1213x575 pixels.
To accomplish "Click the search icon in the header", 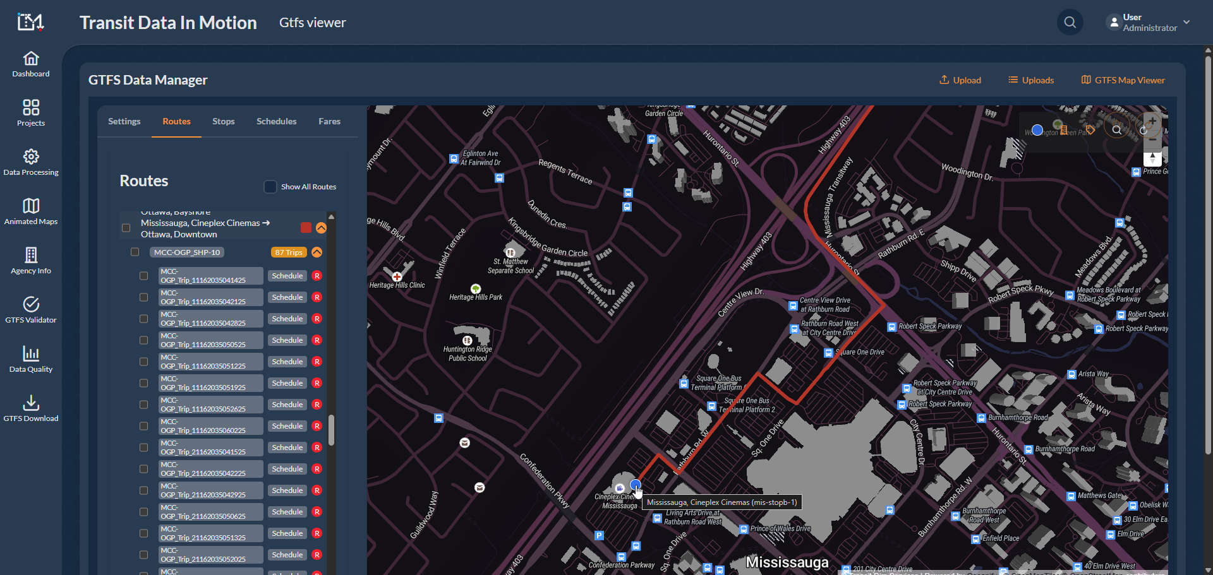I will [1070, 23].
